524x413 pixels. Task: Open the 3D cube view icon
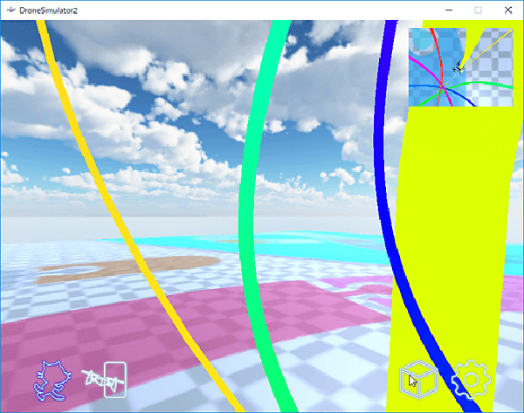coord(418,380)
